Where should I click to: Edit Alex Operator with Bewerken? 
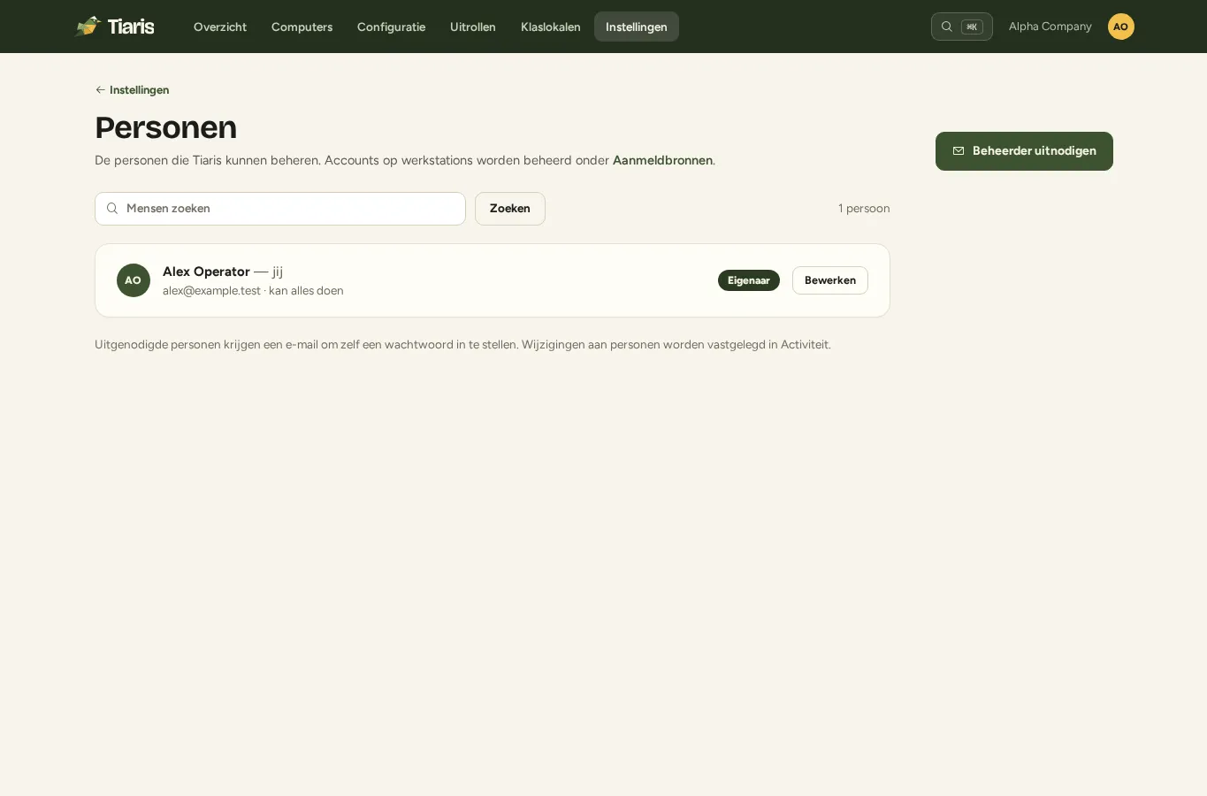click(x=830, y=280)
